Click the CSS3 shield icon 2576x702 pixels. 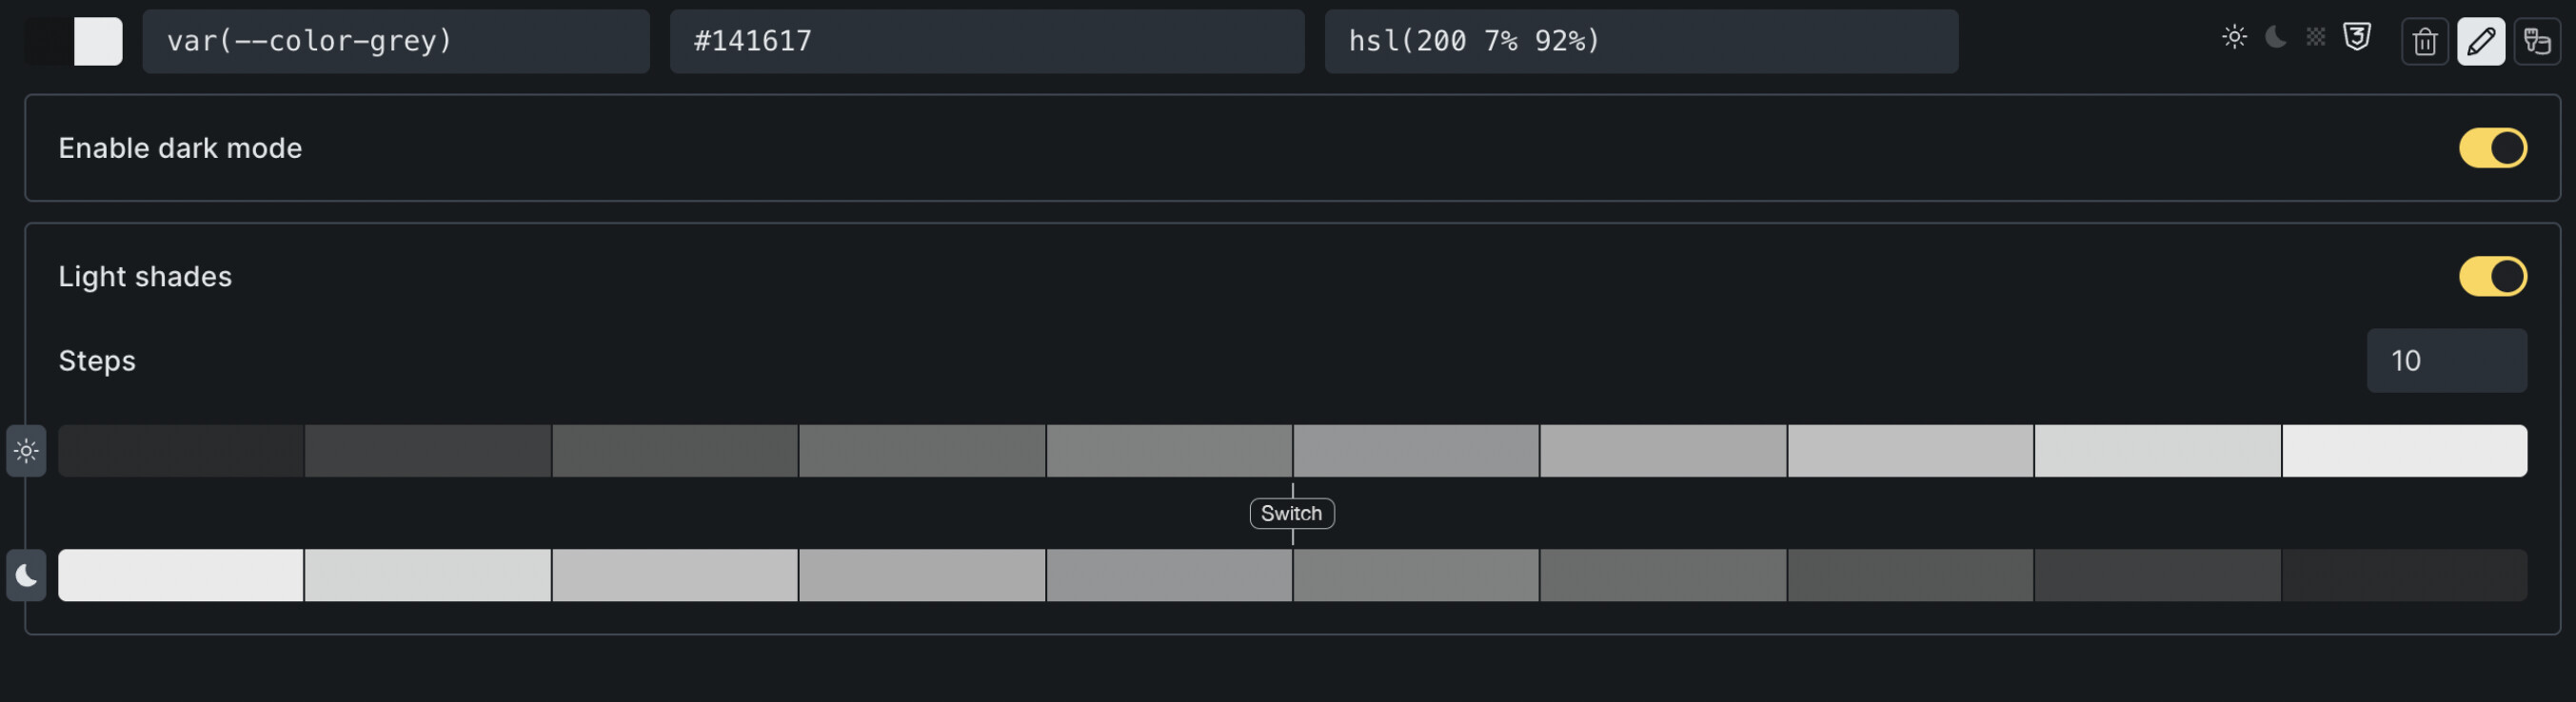click(2357, 38)
